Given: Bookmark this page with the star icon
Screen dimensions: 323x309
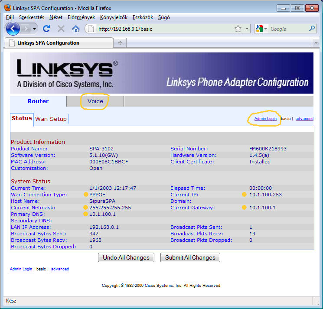Looking at the screenshot, I should 238,29.
